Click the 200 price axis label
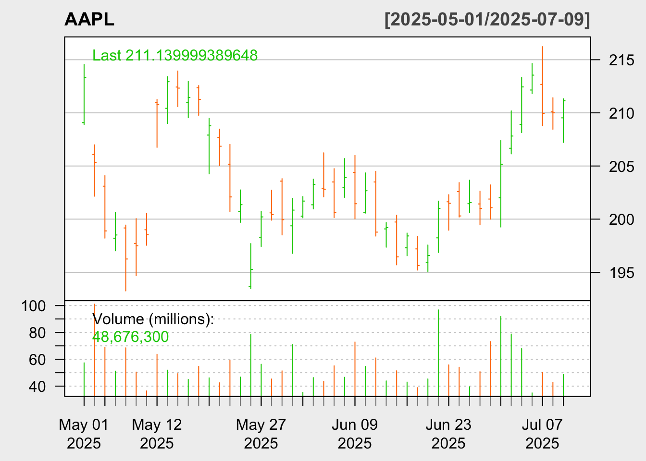 click(x=621, y=219)
